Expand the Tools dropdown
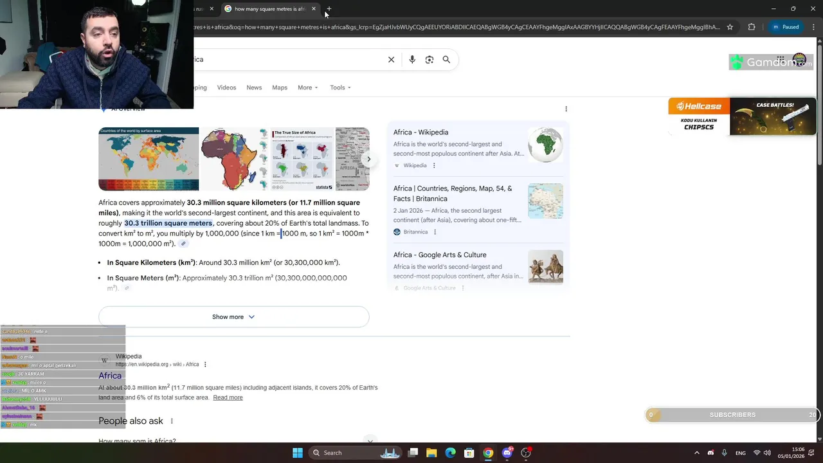The image size is (823, 463). [x=340, y=87]
